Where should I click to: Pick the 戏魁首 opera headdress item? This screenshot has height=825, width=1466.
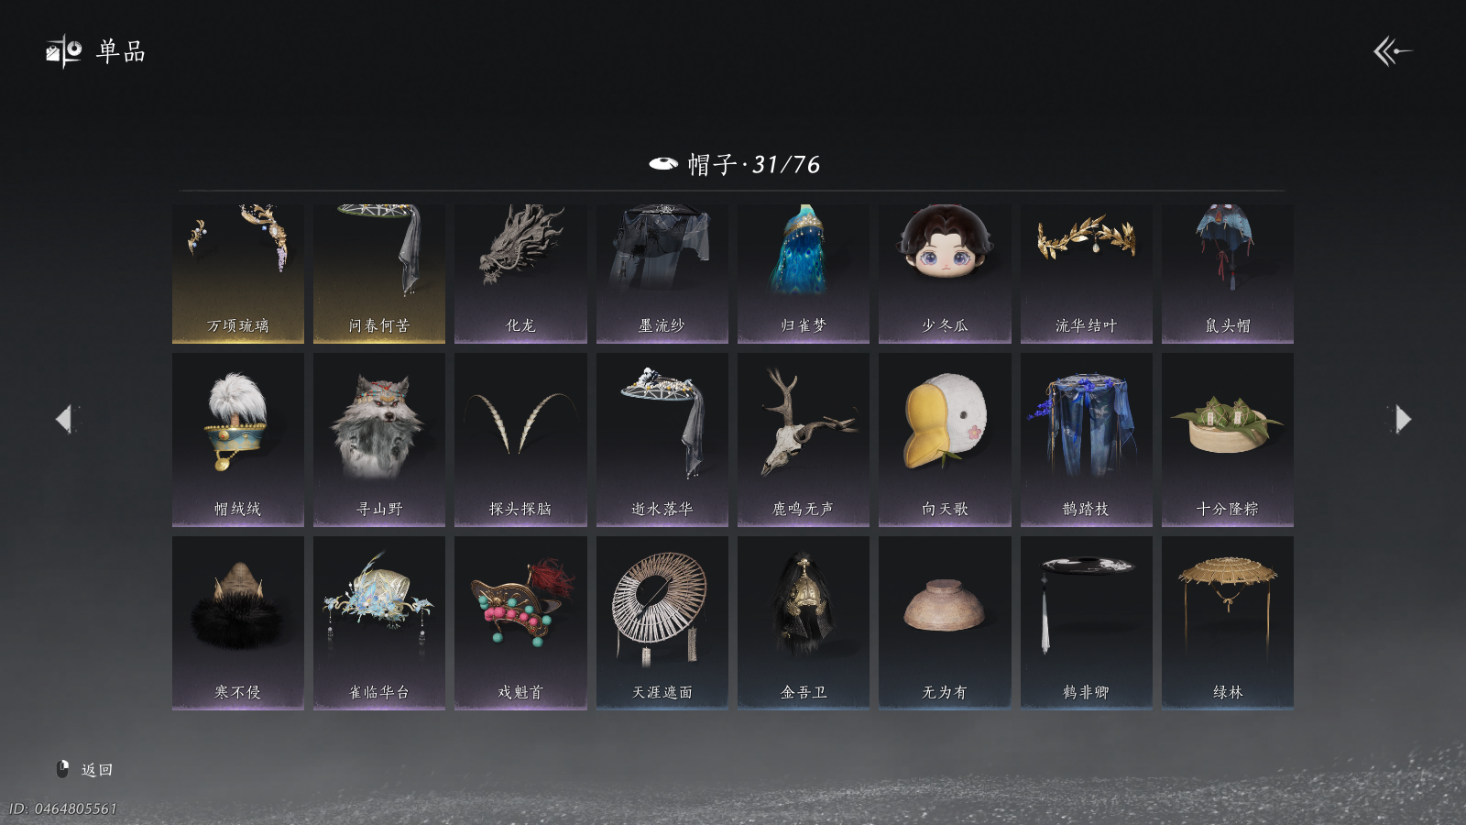[x=520, y=623]
